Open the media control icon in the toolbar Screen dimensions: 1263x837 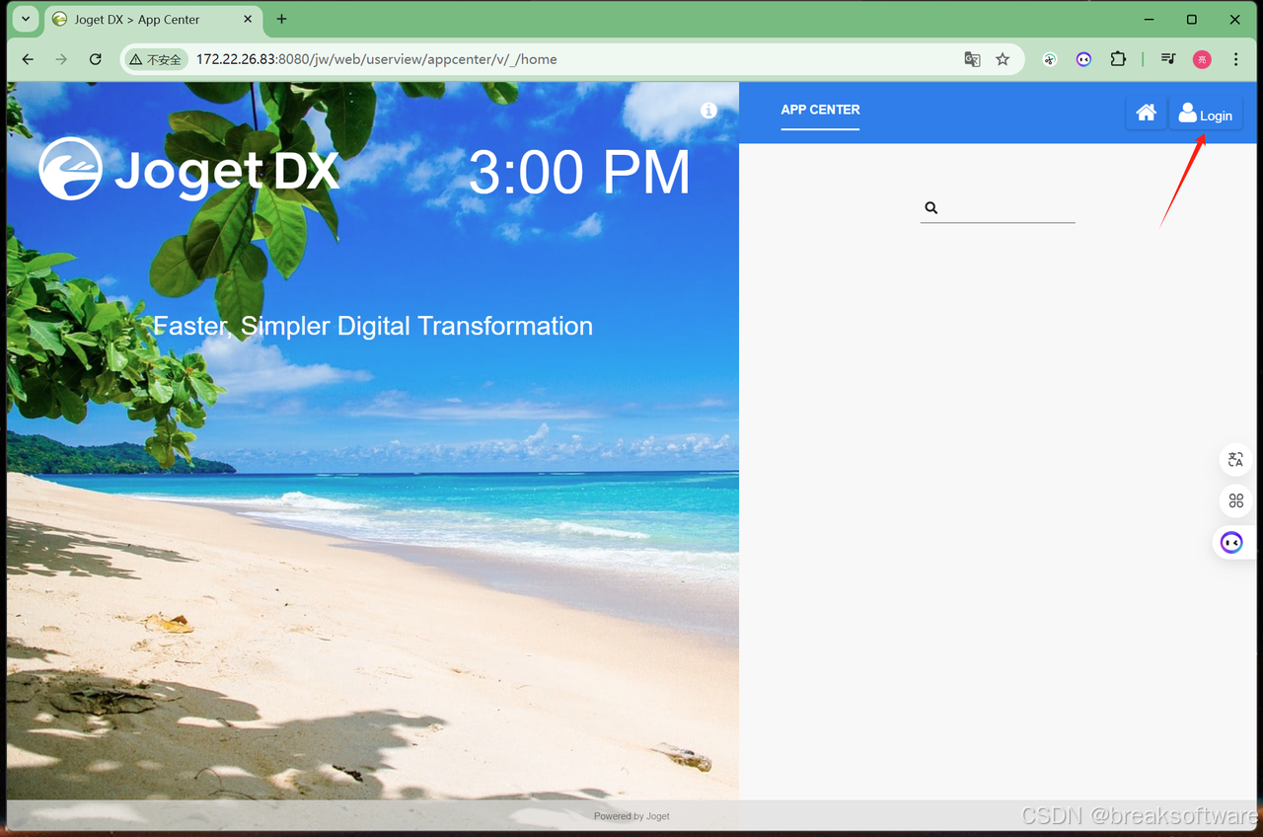pyautogui.click(x=1168, y=59)
